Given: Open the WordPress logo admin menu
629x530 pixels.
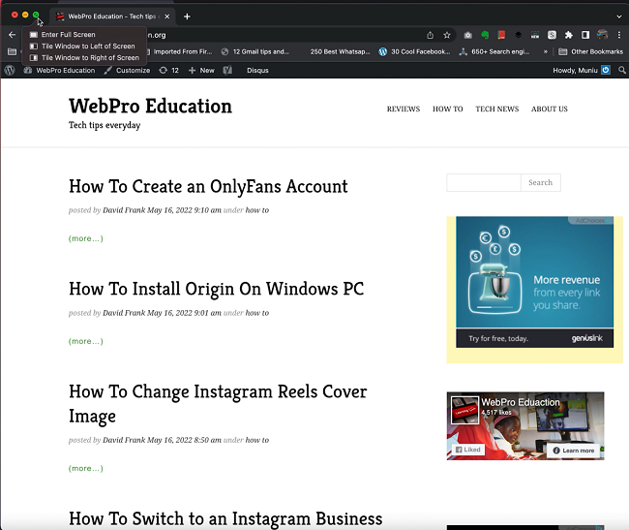Looking at the screenshot, I should [x=10, y=71].
